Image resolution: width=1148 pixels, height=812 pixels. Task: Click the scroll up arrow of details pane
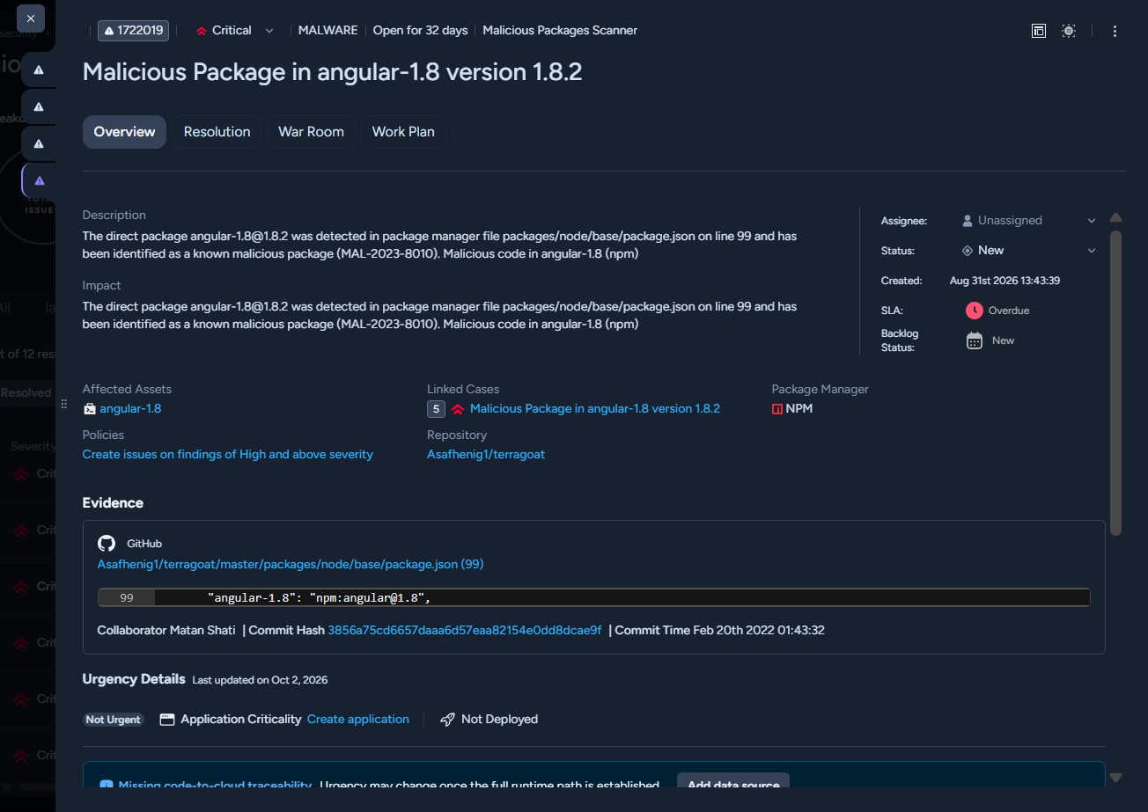tap(1115, 217)
